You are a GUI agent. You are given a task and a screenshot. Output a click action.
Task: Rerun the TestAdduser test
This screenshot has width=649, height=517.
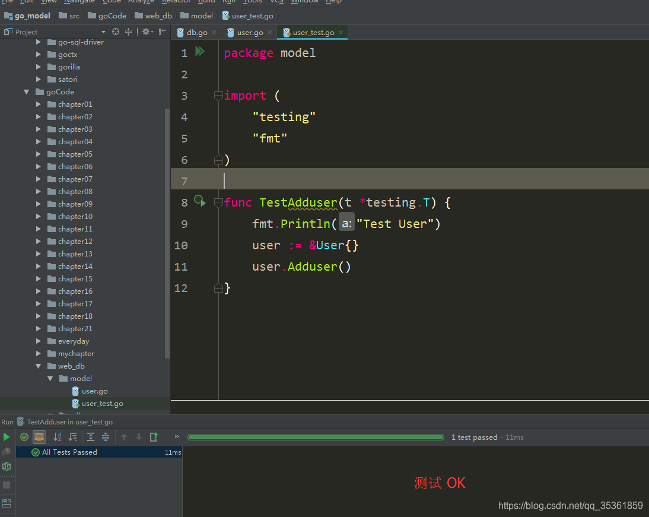pyautogui.click(x=7, y=437)
